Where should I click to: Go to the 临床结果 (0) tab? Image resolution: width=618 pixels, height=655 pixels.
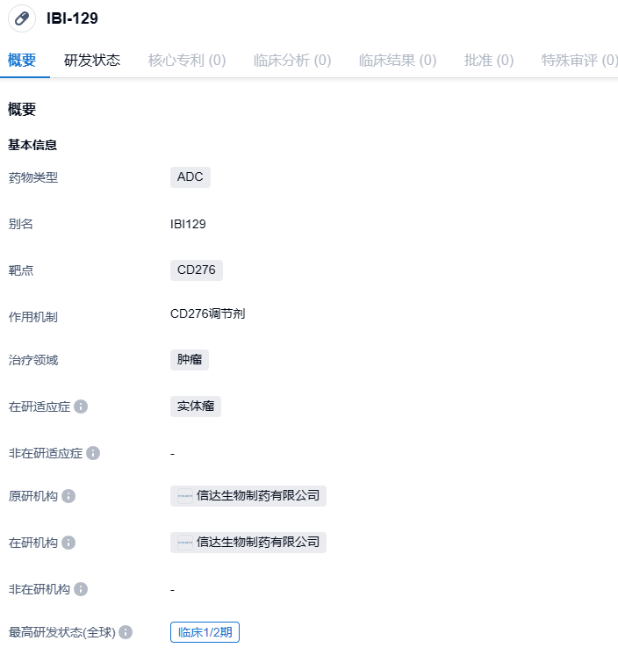[398, 61]
